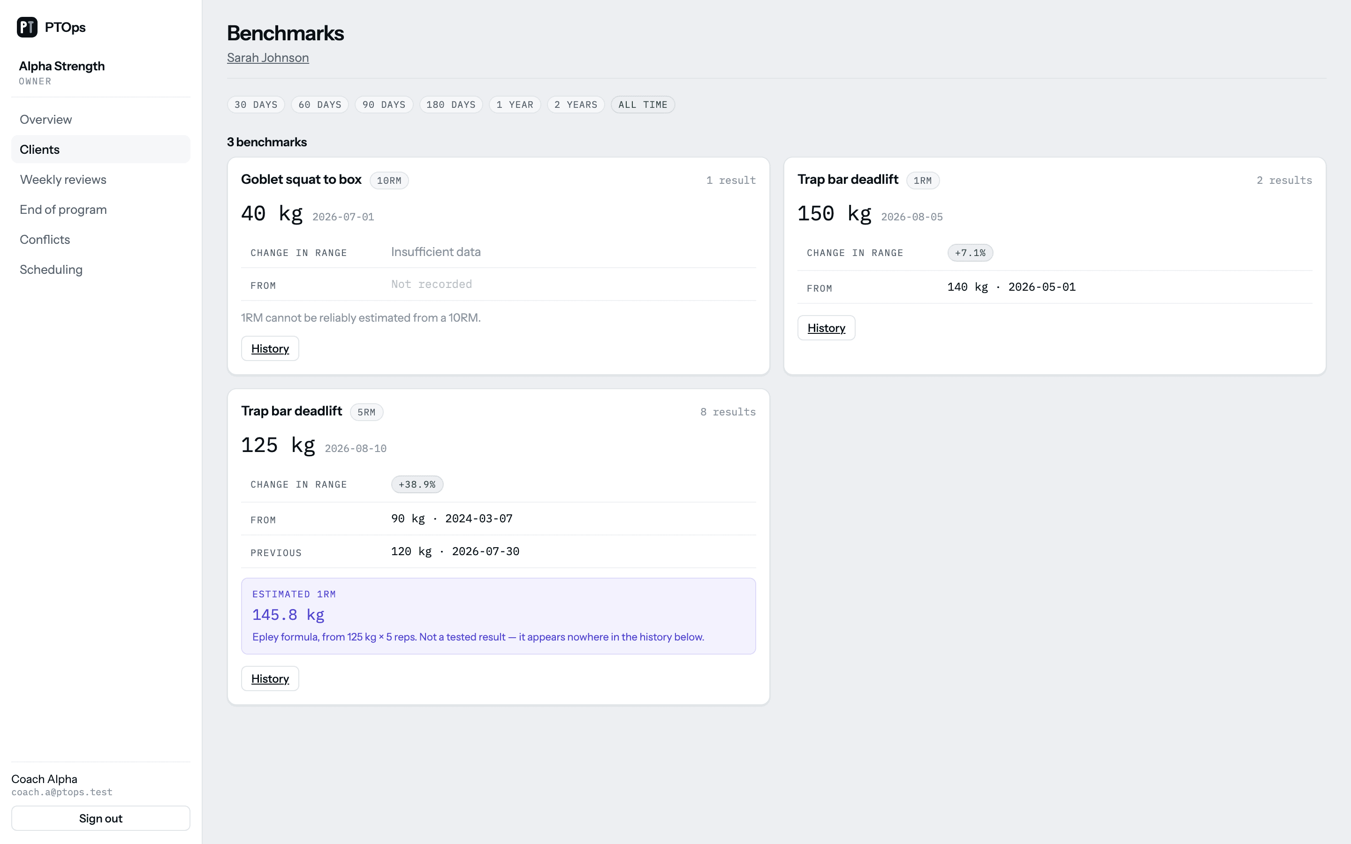Click the 120 kg · 2026-07-30 previous entry

(x=455, y=551)
